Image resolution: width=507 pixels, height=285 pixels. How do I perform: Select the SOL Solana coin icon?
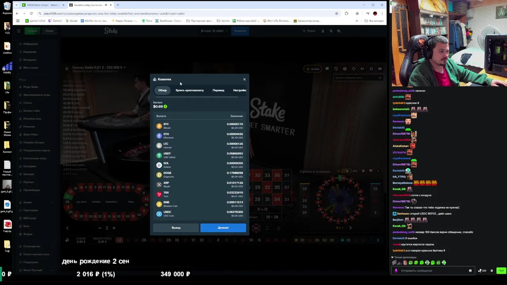159,165
